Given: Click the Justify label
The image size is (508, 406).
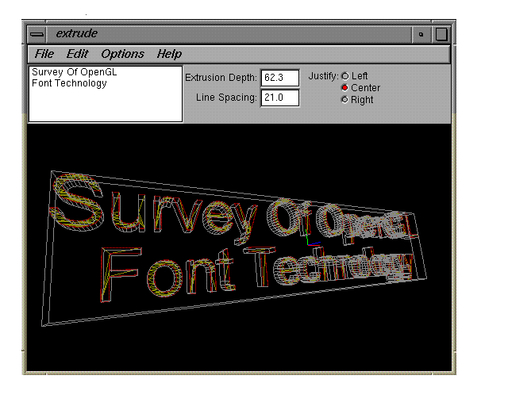Looking at the screenshot, I should point(323,76).
